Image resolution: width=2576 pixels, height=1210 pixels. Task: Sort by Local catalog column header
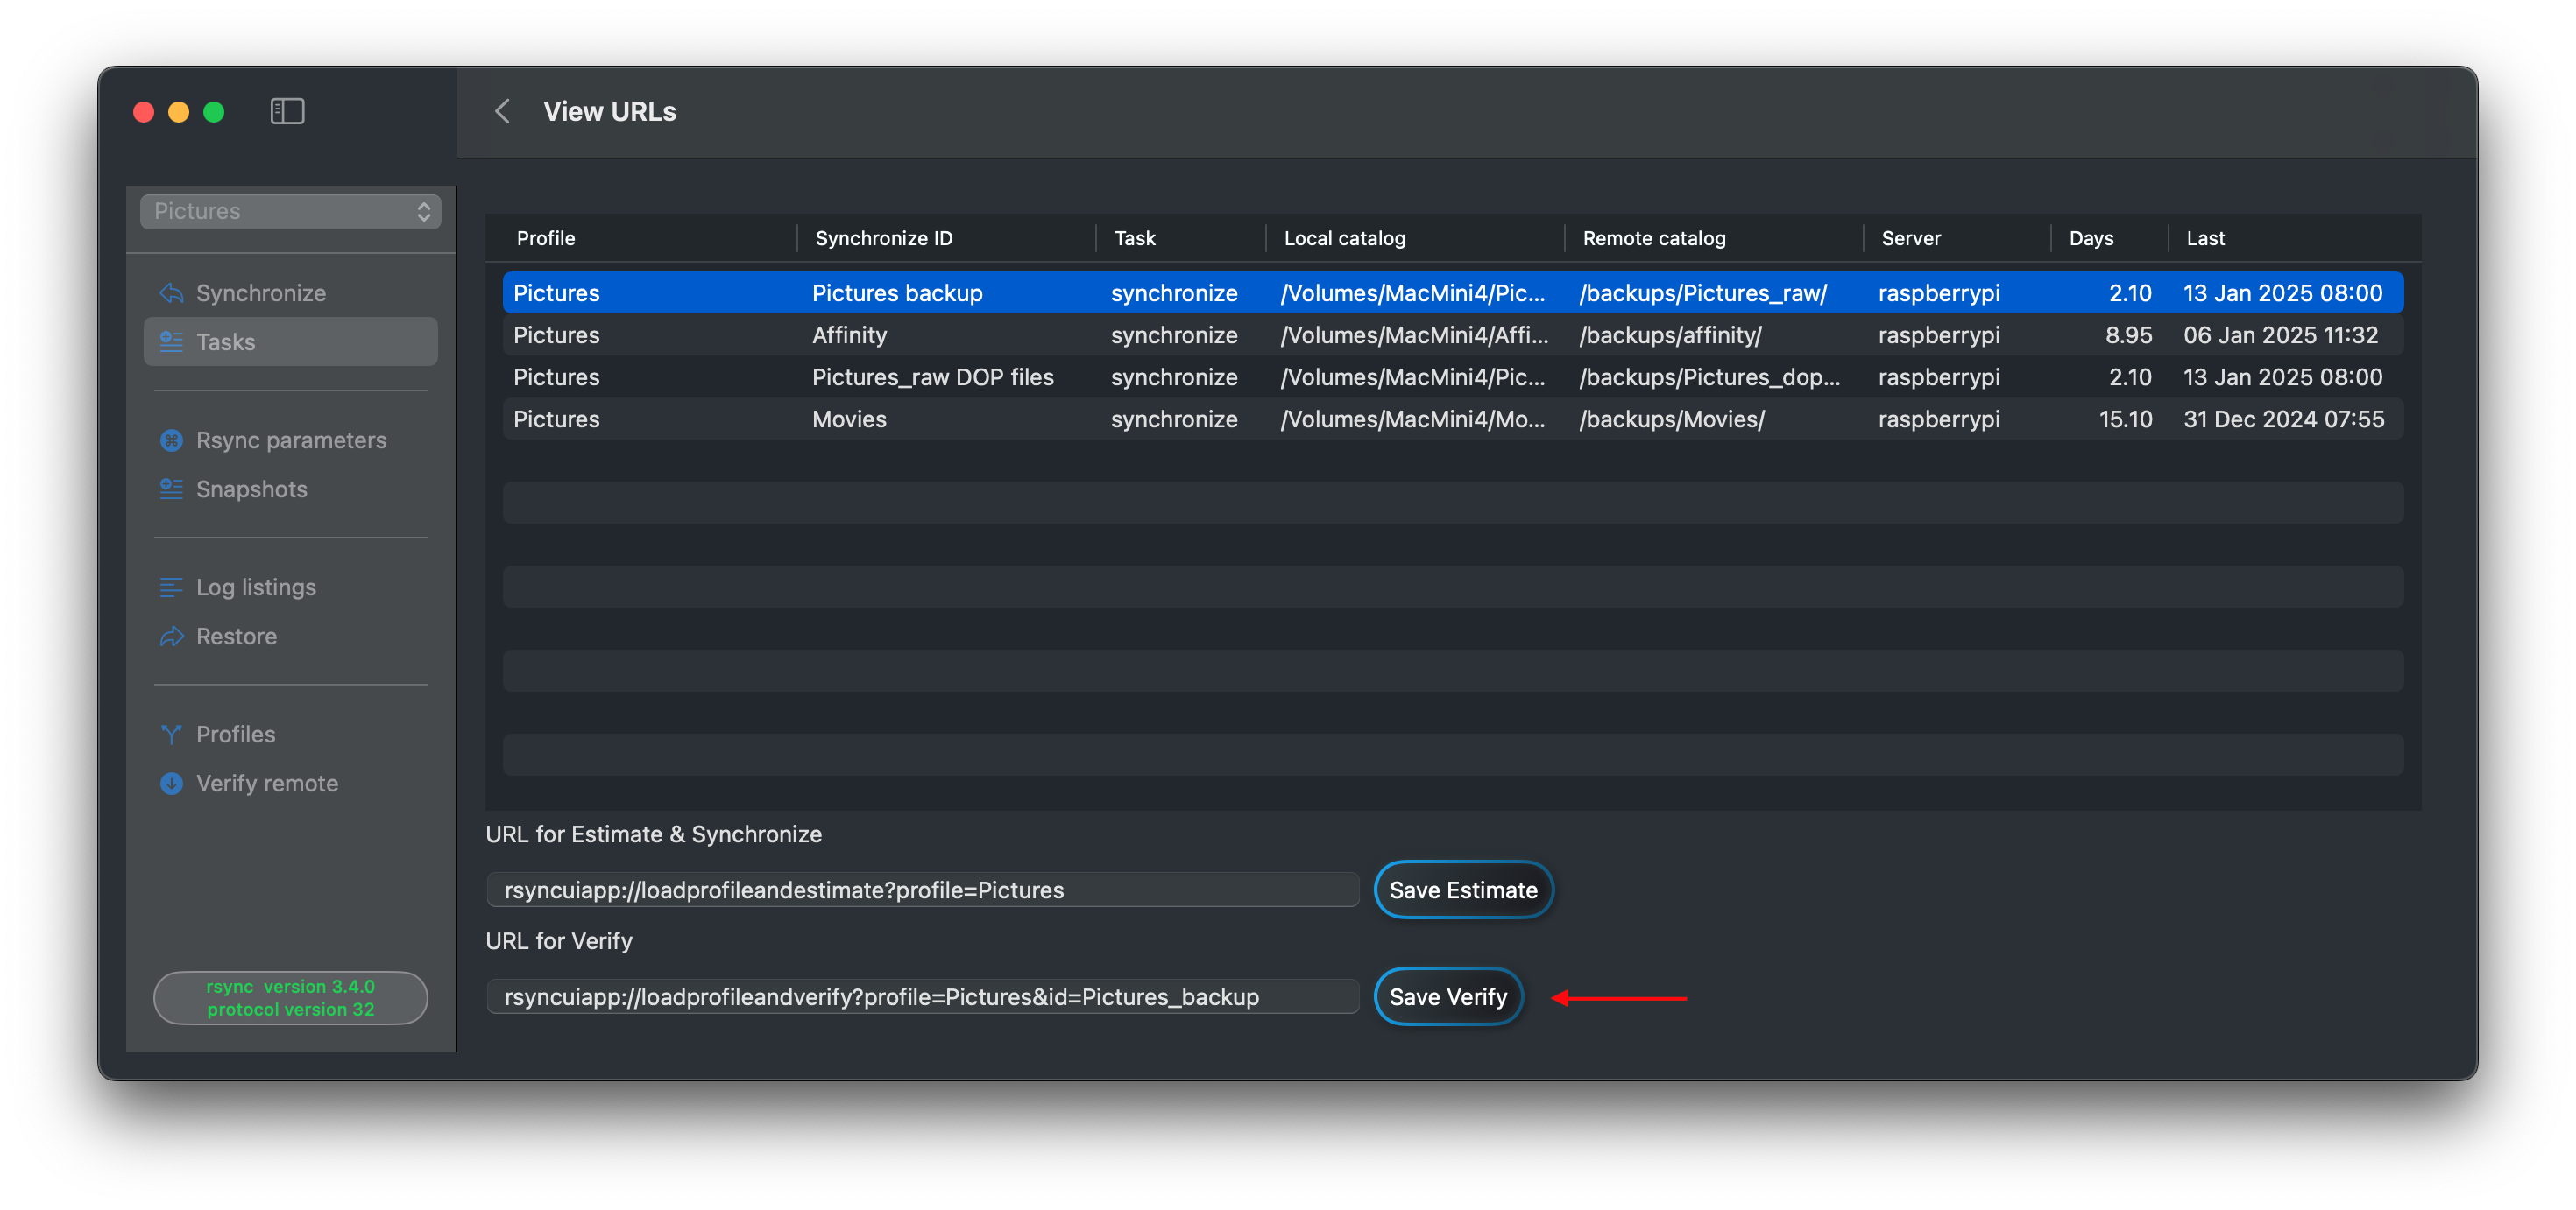pos(1344,238)
